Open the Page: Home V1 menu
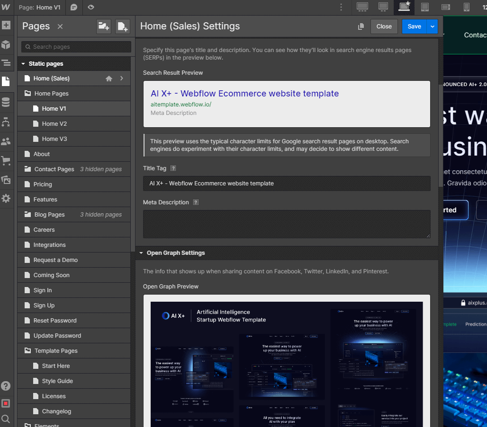Viewport: 487px width, 427px height. (x=40, y=7)
